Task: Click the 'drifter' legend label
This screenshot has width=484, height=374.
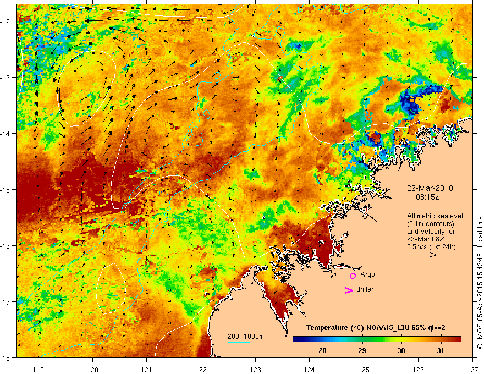Action: [x=365, y=289]
